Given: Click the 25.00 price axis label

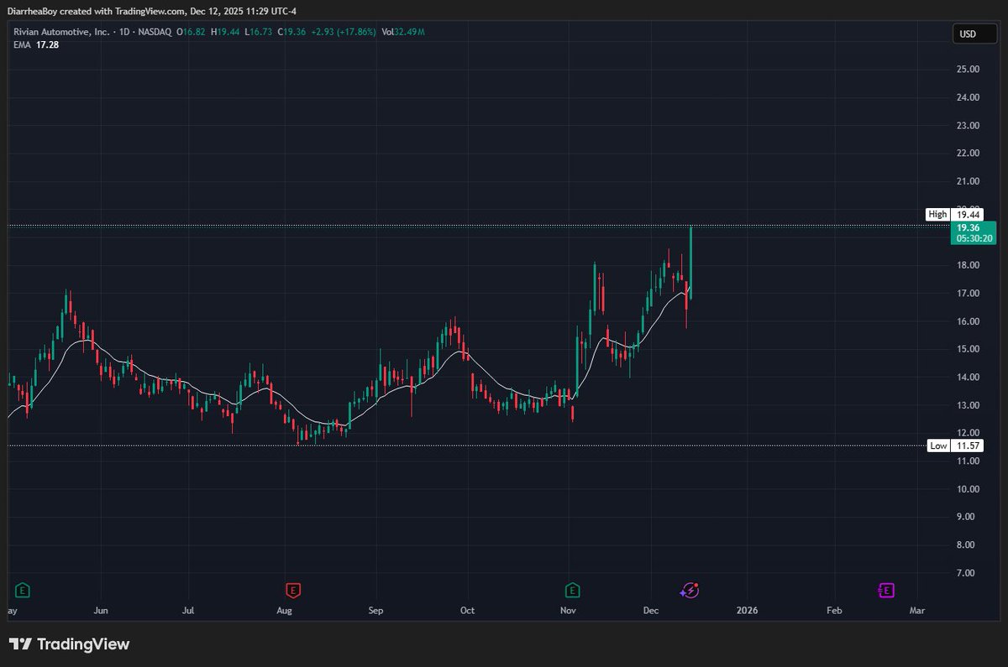Looking at the screenshot, I should [x=969, y=70].
